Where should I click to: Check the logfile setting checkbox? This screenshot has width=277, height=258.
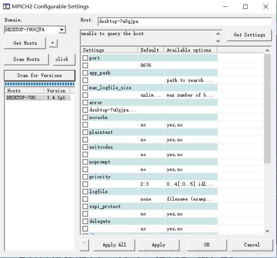click(85, 191)
